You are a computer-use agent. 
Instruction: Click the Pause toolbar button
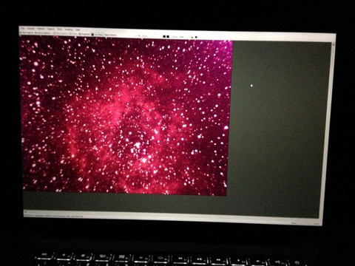tap(74, 34)
